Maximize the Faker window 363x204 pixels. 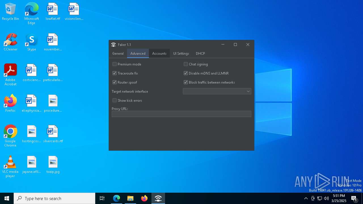pos(235,44)
